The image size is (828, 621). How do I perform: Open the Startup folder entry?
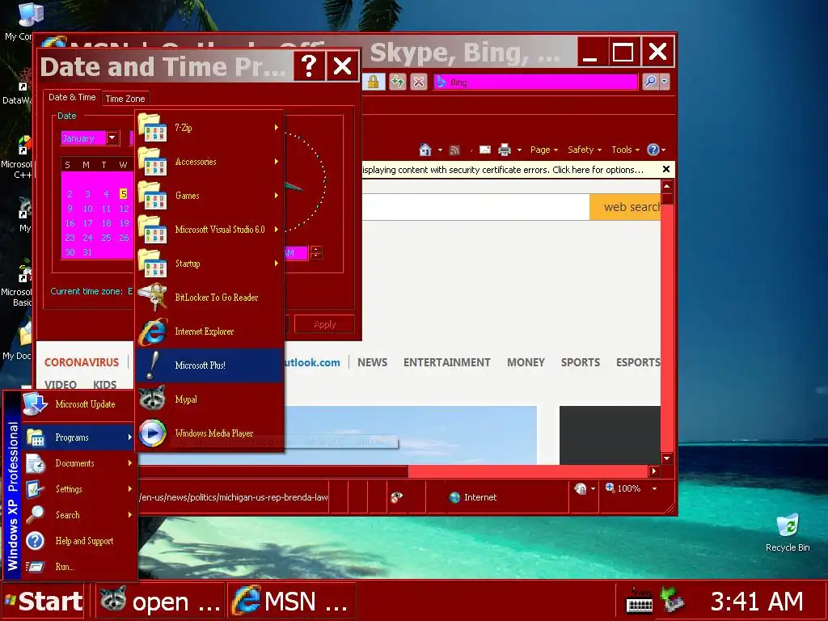pos(209,264)
